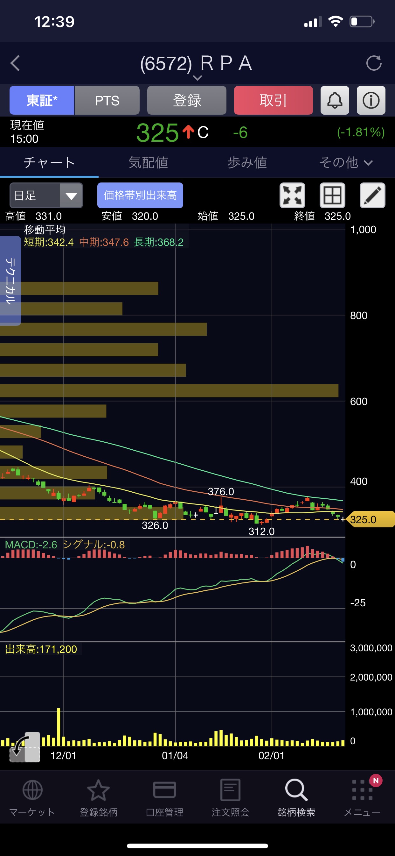The width and height of the screenshot is (395, 856).
Task: Tap the 出来高:171,200 volume label
Action: (x=41, y=649)
